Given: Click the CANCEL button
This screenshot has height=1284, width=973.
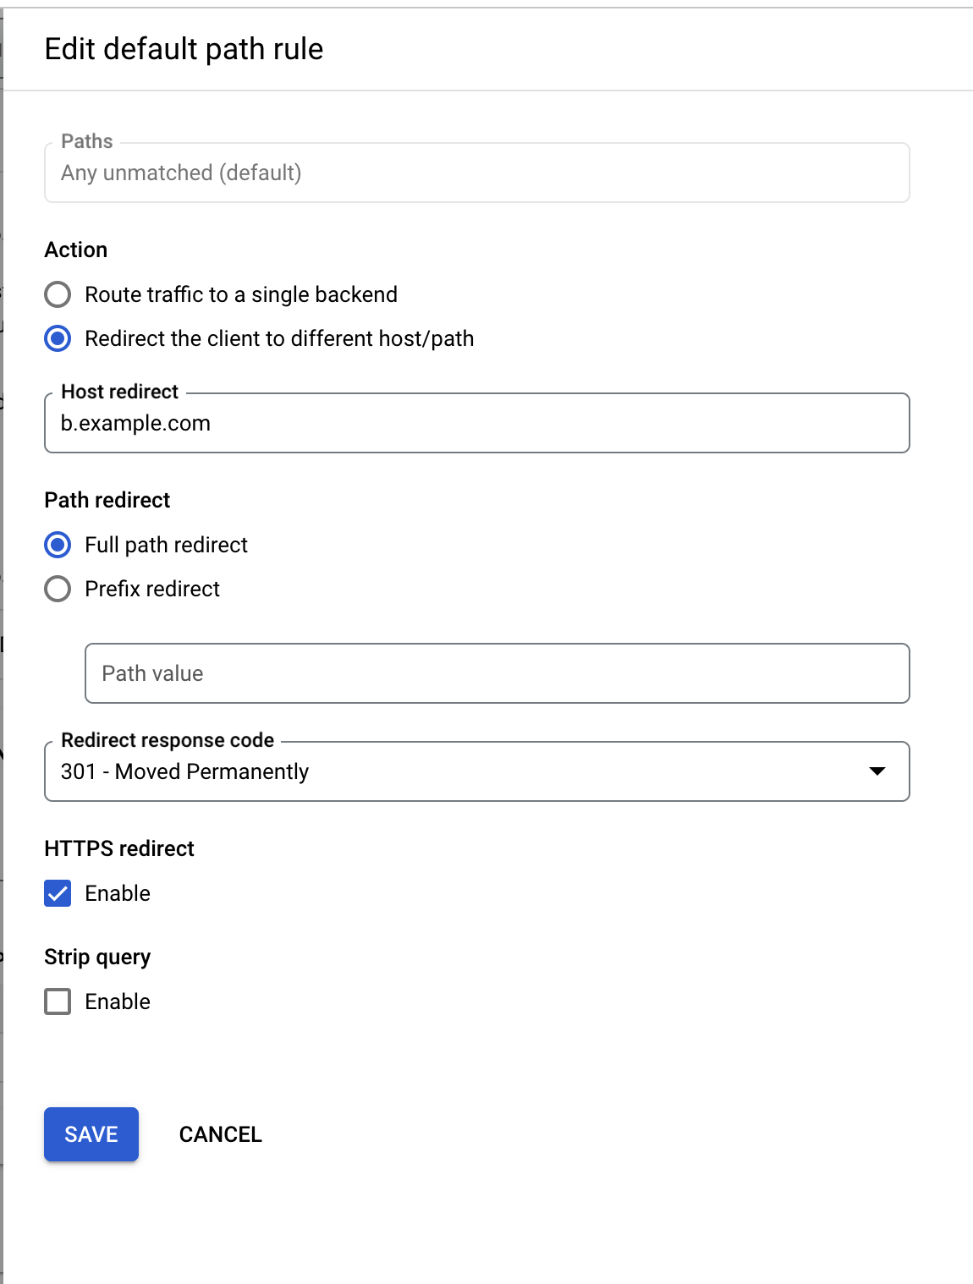Looking at the screenshot, I should (x=220, y=1134).
